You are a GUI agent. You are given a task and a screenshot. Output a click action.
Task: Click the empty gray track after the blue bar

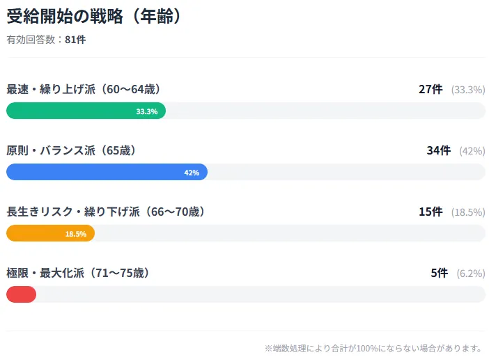pyautogui.click(x=346, y=173)
